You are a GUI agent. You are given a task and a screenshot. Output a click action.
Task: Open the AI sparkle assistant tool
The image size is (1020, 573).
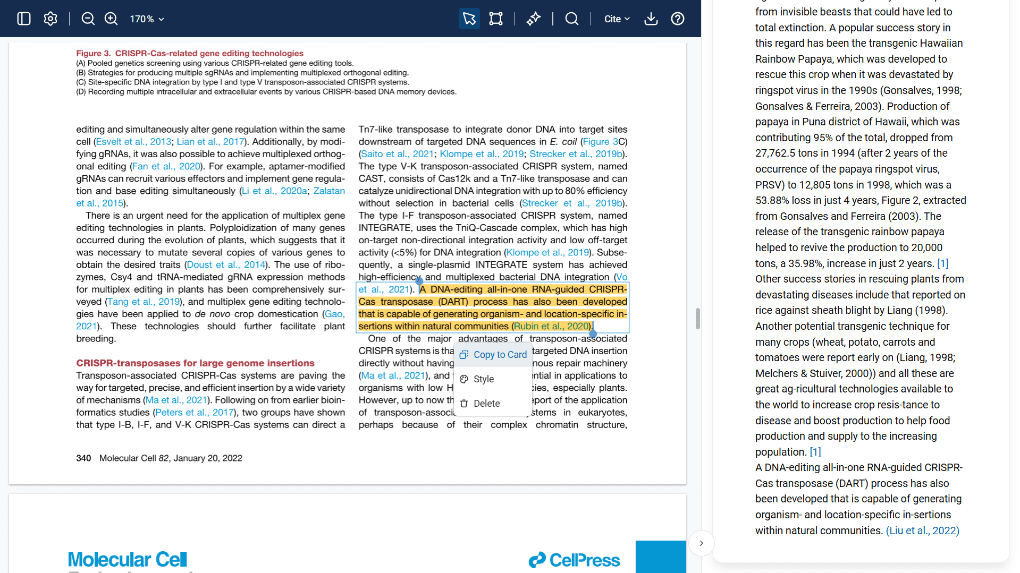point(533,19)
